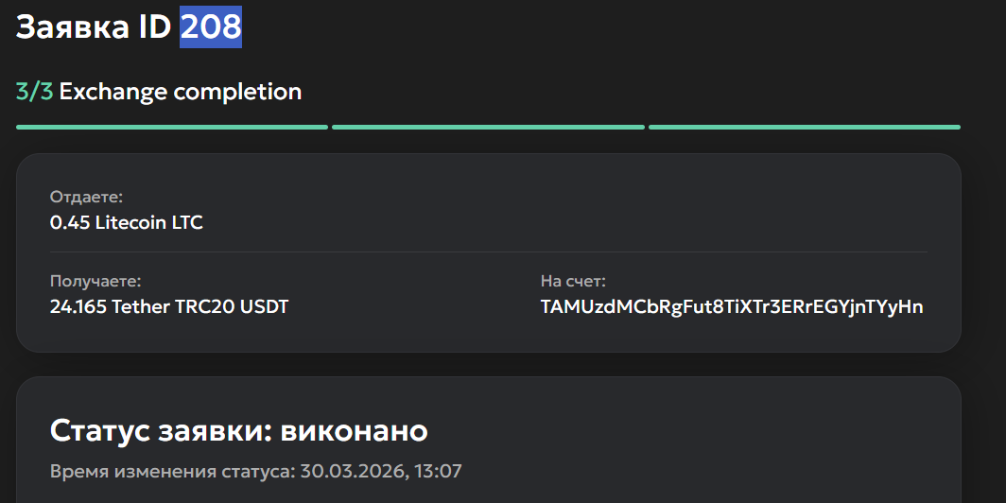Image resolution: width=1006 pixels, height=503 pixels.
Task: Click the "Exchange completion" step label
Action: pyautogui.click(x=181, y=92)
